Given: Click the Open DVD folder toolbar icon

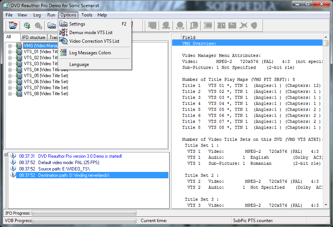Looking at the screenshot, I should [x=13, y=25].
